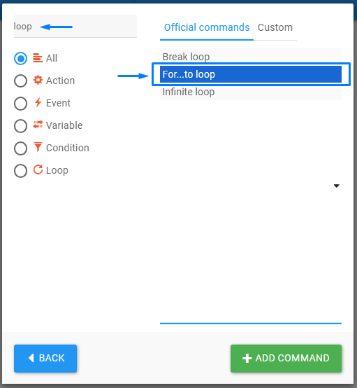The image size is (357, 388).
Task: Focus the search field containing loop
Action: tap(75, 26)
